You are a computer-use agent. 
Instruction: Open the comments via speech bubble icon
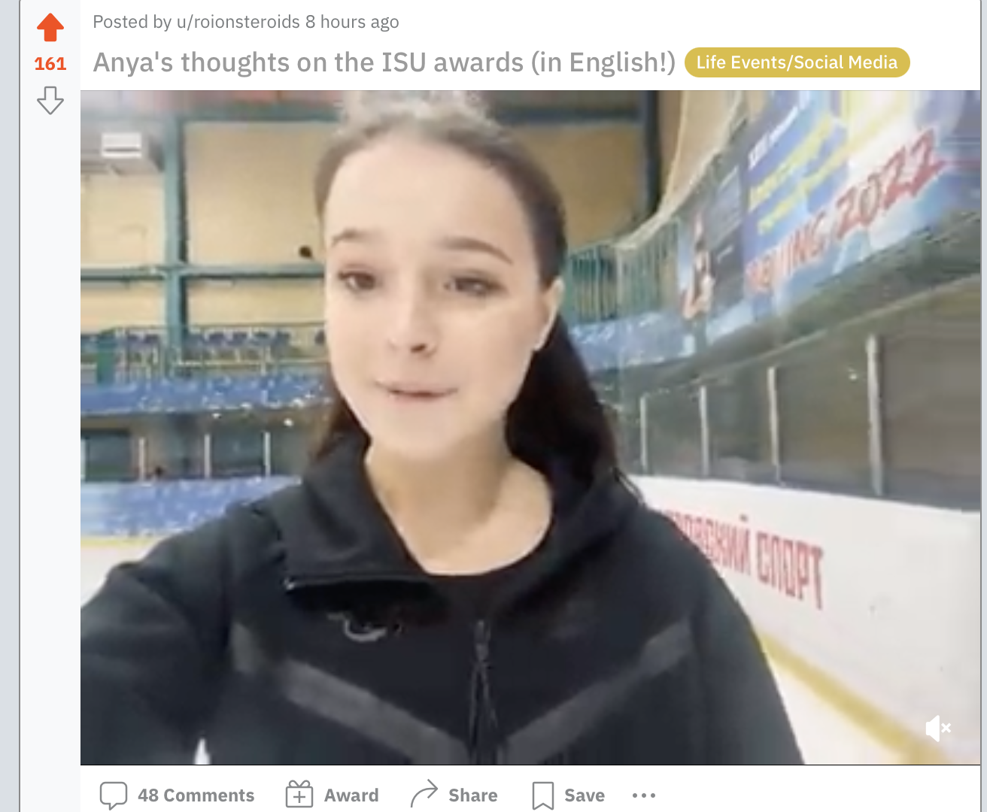click(x=114, y=795)
